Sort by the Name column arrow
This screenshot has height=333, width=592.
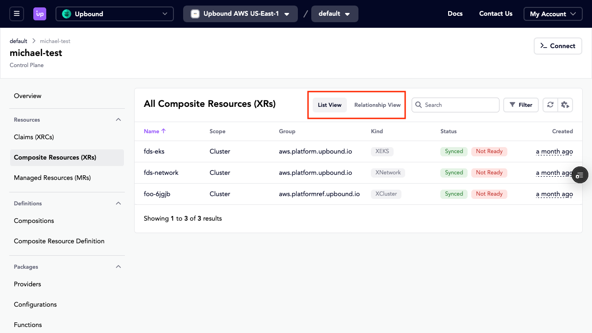(x=163, y=131)
